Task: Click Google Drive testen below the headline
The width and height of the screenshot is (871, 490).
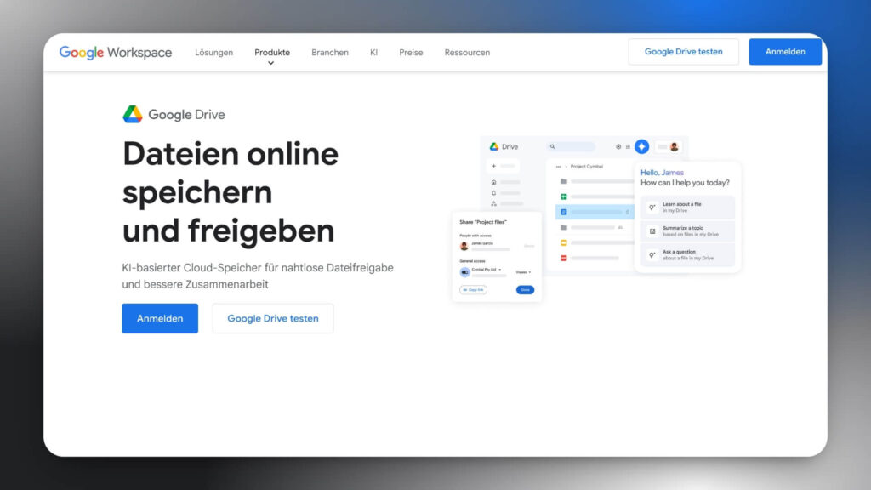Action: click(273, 318)
